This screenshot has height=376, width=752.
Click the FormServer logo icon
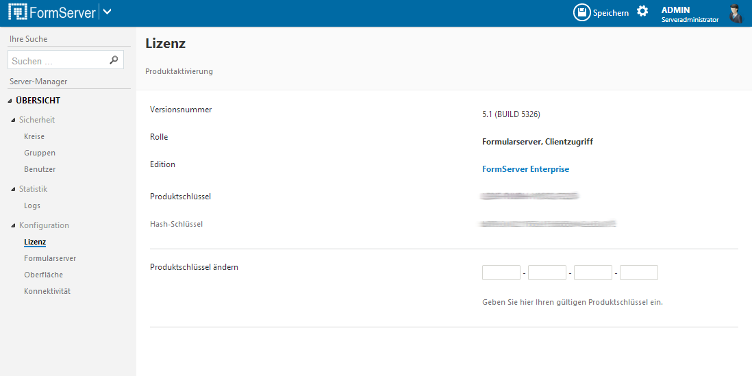coord(18,12)
